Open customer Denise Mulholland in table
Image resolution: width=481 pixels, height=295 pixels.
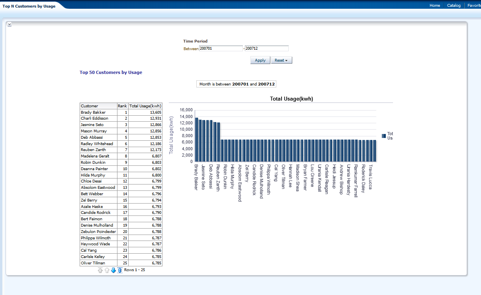click(x=97, y=225)
